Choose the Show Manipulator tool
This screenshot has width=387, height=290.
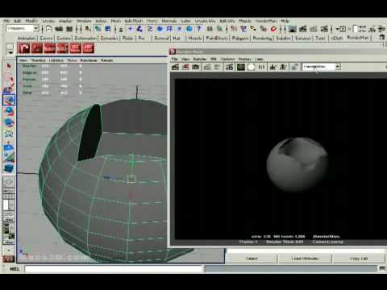[9, 158]
